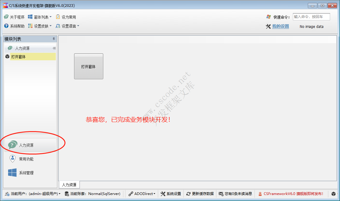Click the envelope icon of unread messages
The width and height of the screenshot is (340, 201).
point(221,193)
